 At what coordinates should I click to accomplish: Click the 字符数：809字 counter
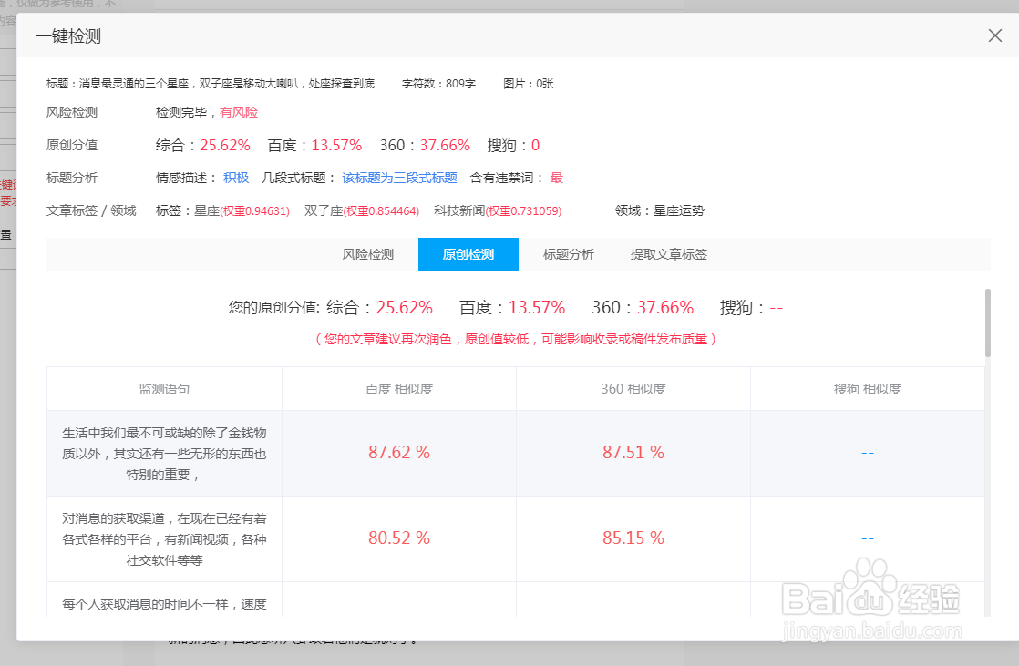pyautogui.click(x=439, y=83)
